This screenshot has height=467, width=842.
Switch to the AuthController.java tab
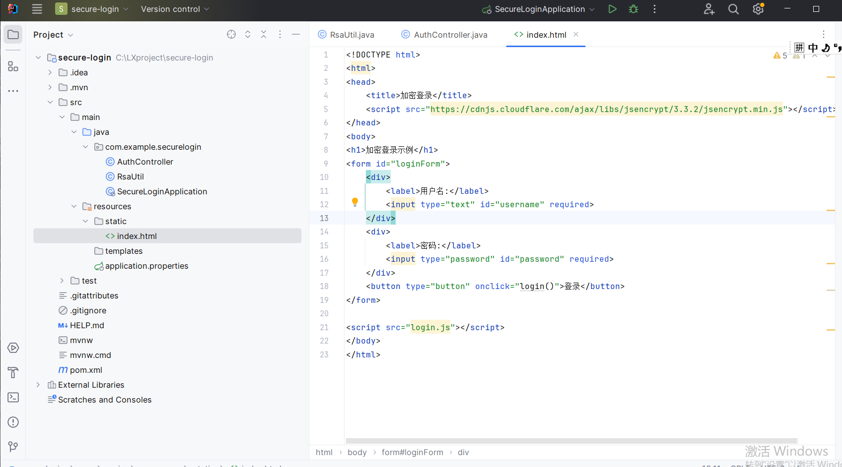[x=444, y=35]
